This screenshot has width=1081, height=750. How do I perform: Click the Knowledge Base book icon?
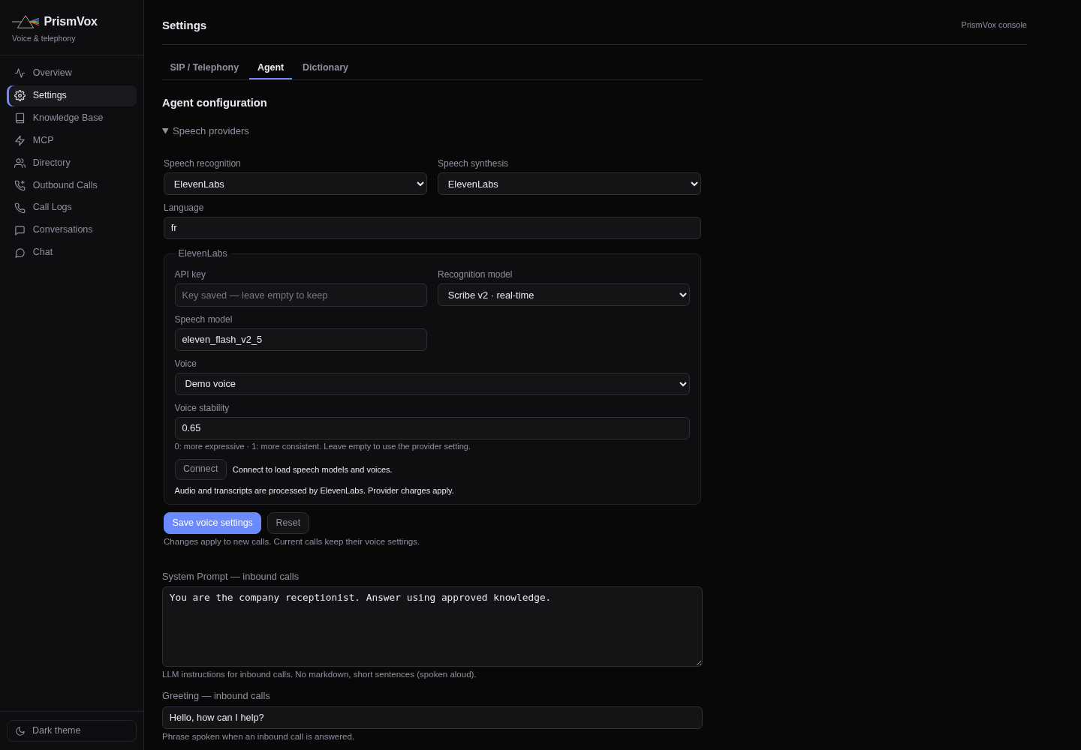click(x=20, y=118)
